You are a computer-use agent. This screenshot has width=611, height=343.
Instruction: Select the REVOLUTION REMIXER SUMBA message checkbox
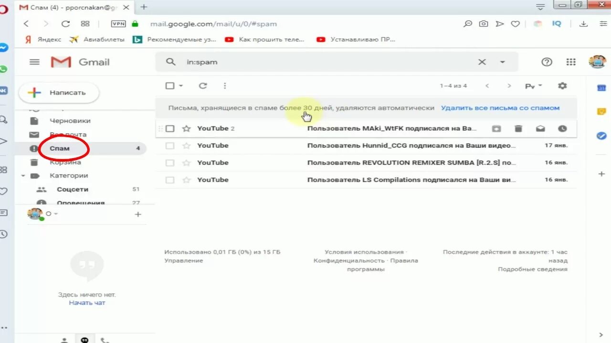pos(170,163)
